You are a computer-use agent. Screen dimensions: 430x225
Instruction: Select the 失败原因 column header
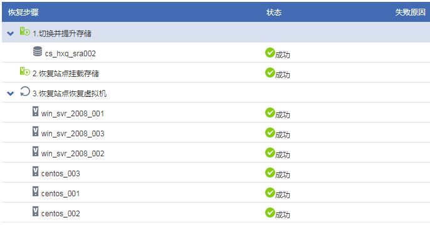pos(410,12)
